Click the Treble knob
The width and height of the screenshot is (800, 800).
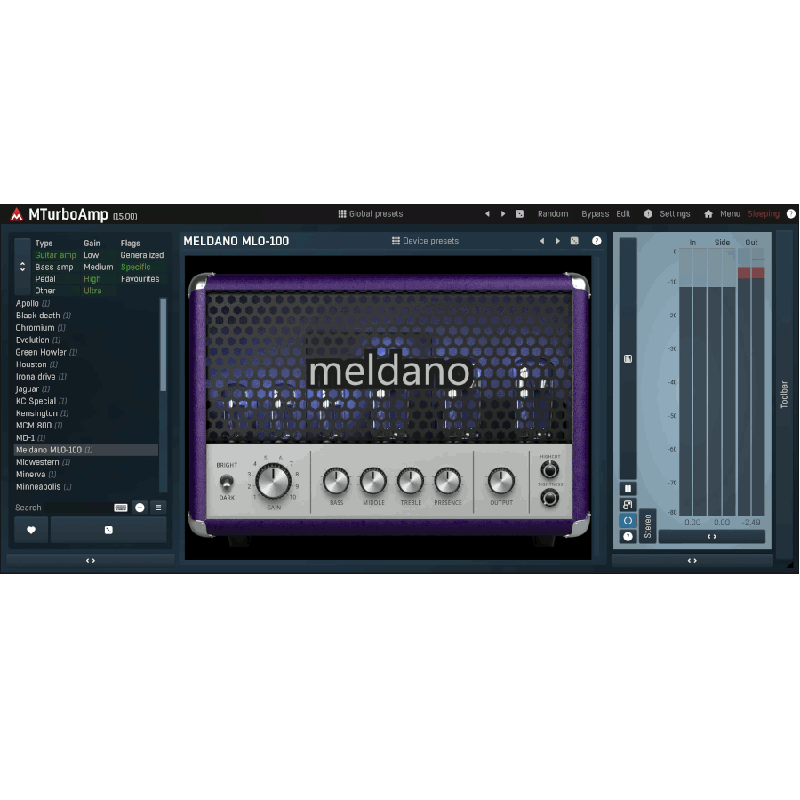411,481
